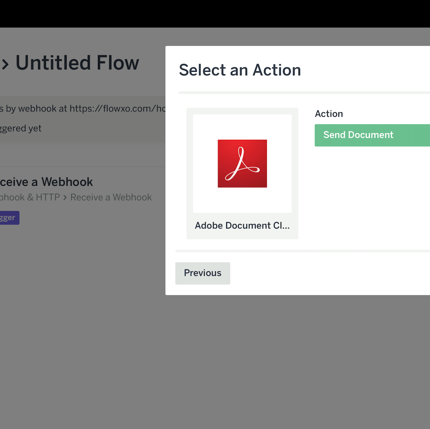Click the purple Trigger badge

pyautogui.click(x=9, y=218)
